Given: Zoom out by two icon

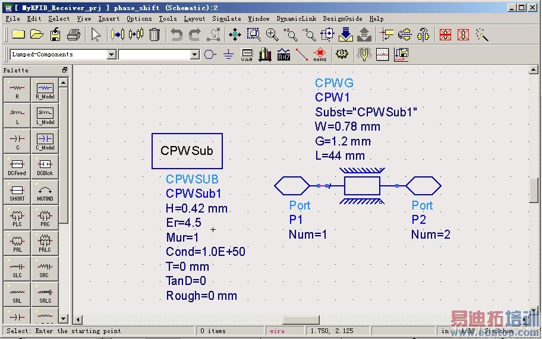Looking at the screenshot, I should pos(310,34).
